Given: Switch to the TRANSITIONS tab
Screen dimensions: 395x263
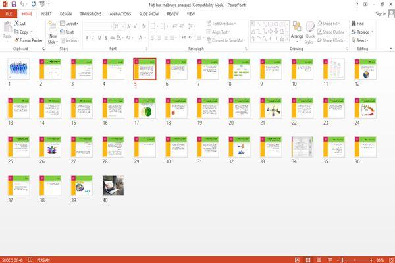Looking at the screenshot, I should click(x=91, y=14).
